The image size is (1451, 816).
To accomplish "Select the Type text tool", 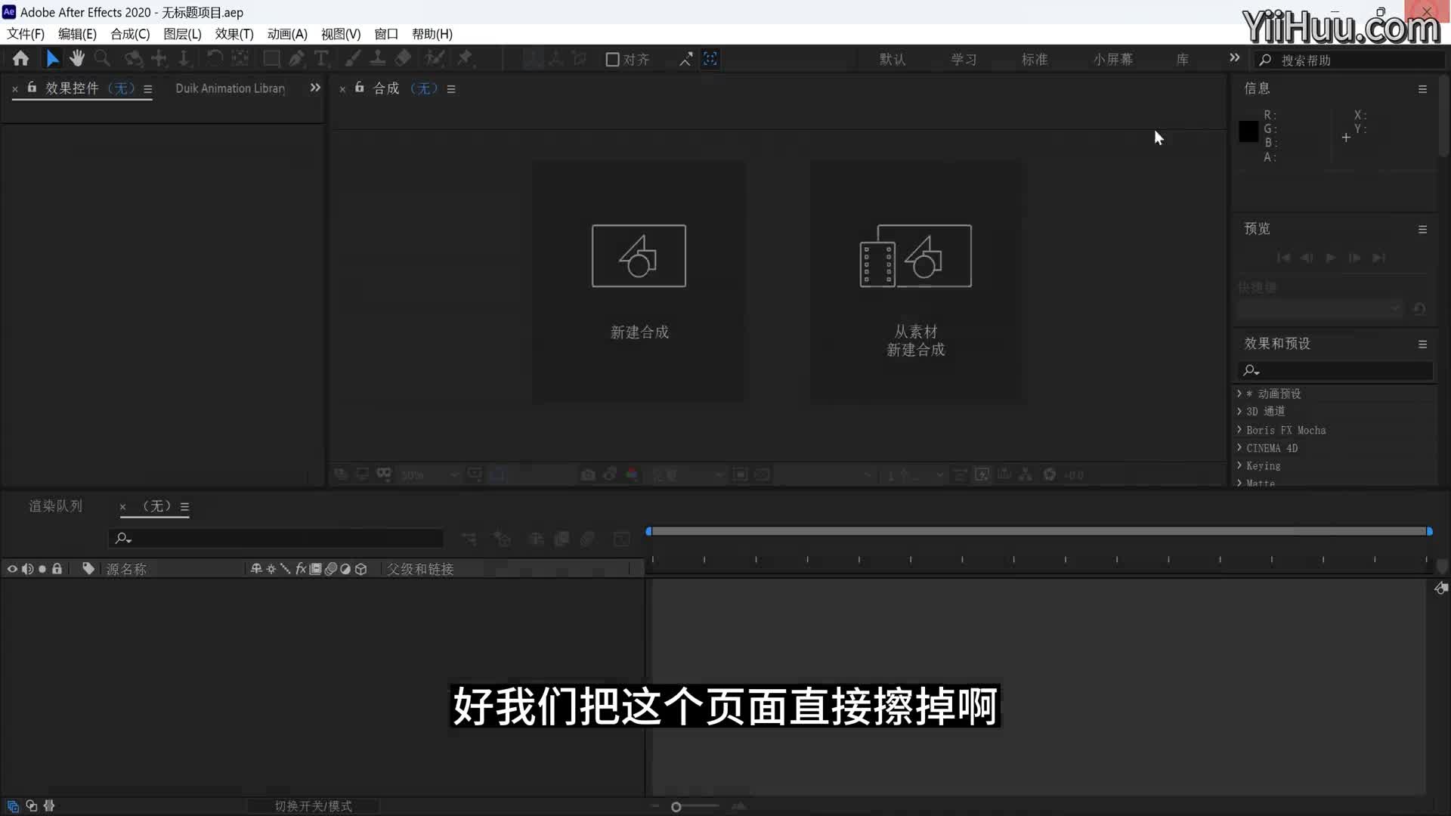I will pyautogui.click(x=321, y=59).
